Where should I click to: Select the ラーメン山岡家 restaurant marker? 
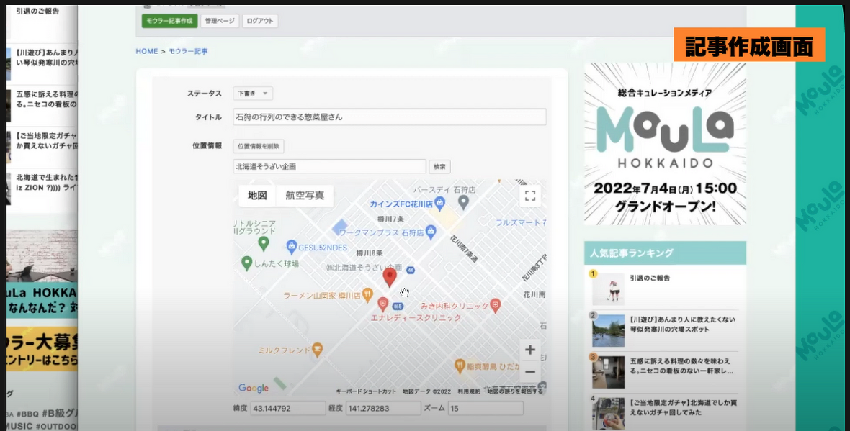367,296
